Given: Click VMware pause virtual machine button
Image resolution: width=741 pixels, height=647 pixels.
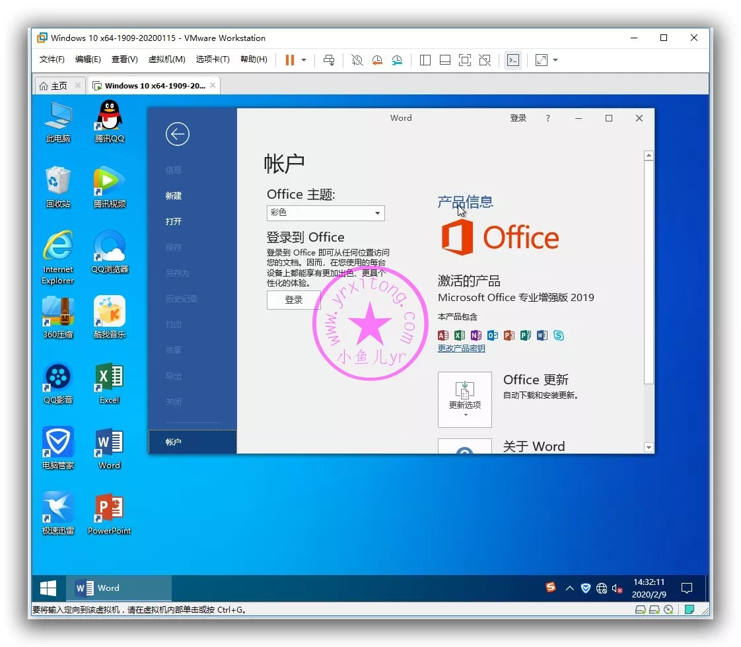Looking at the screenshot, I should tap(289, 60).
